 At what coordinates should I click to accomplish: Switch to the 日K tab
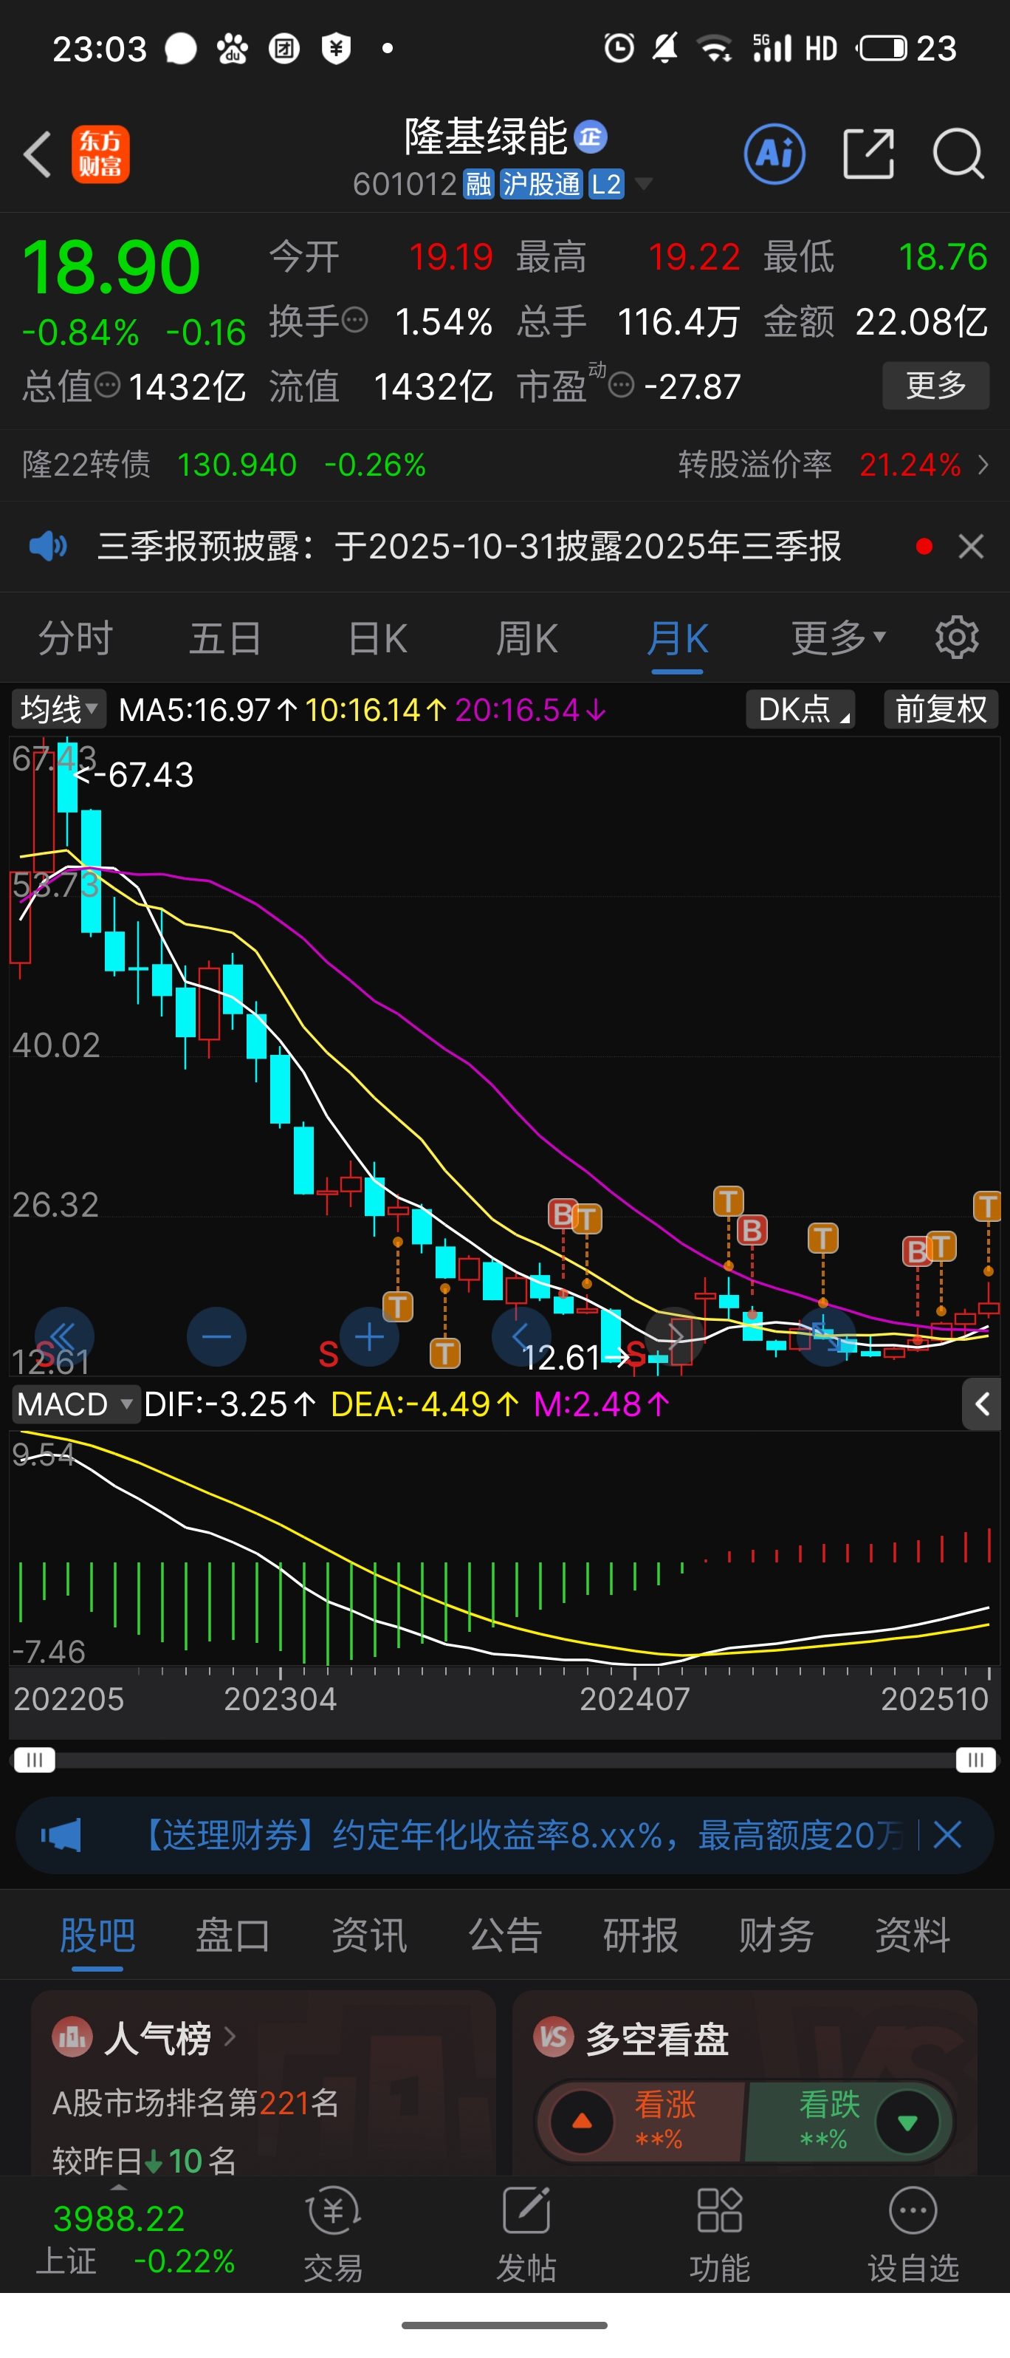pos(377,638)
